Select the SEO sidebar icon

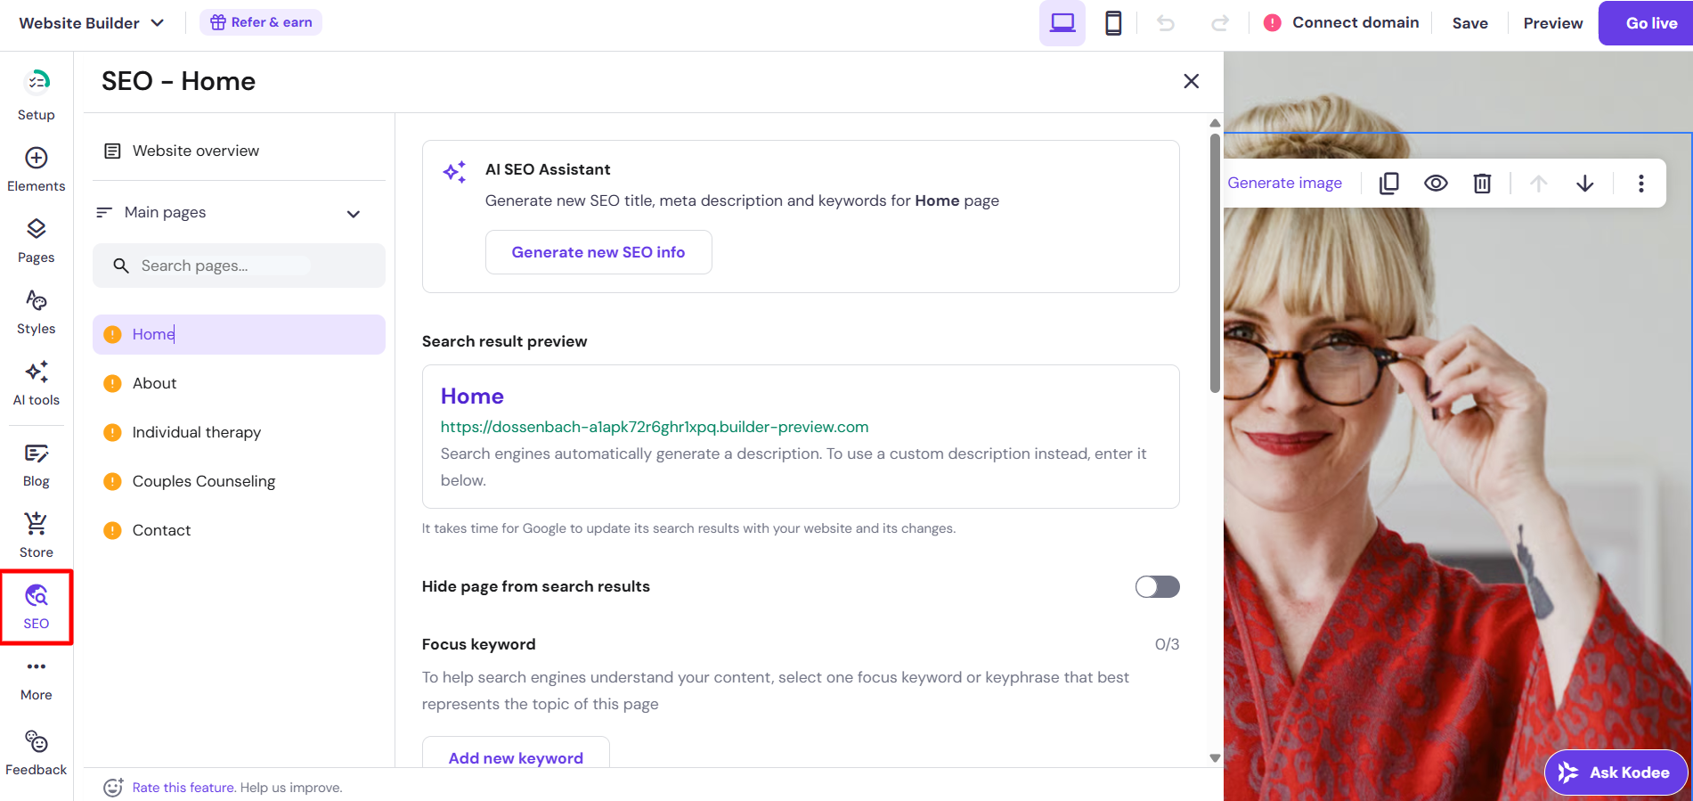coord(36,607)
